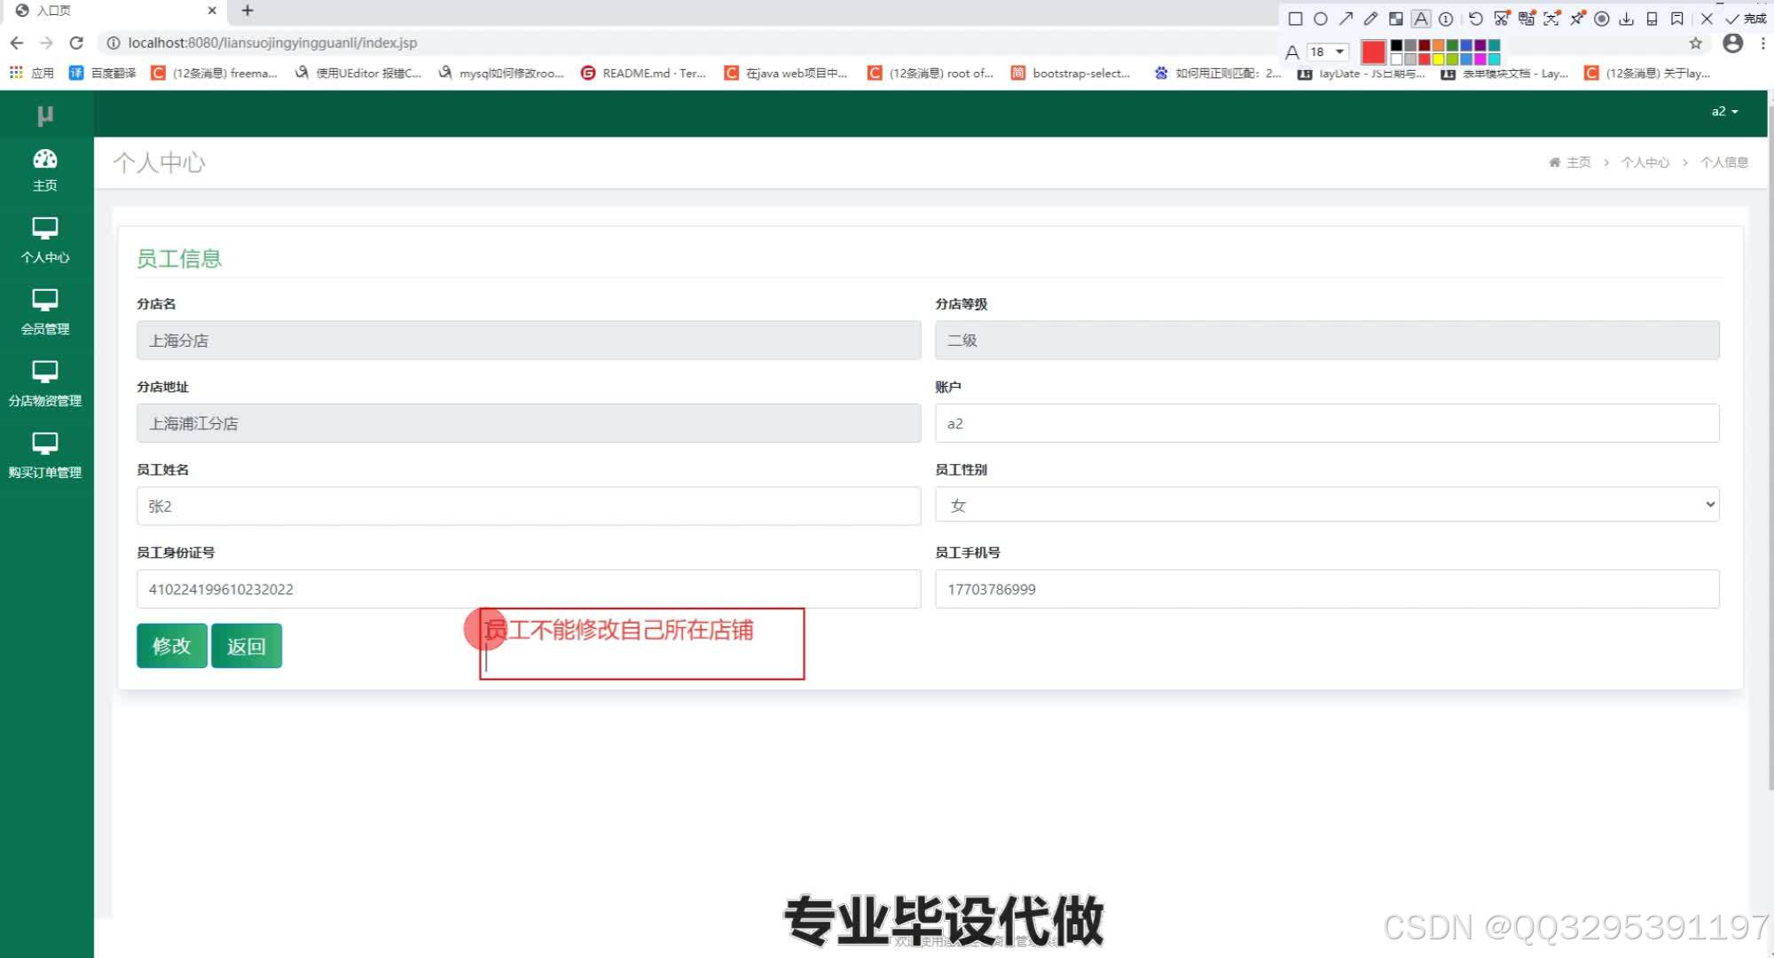The width and height of the screenshot is (1774, 958).
Task: Click the 修改 button
Action: tap(172, 646)
